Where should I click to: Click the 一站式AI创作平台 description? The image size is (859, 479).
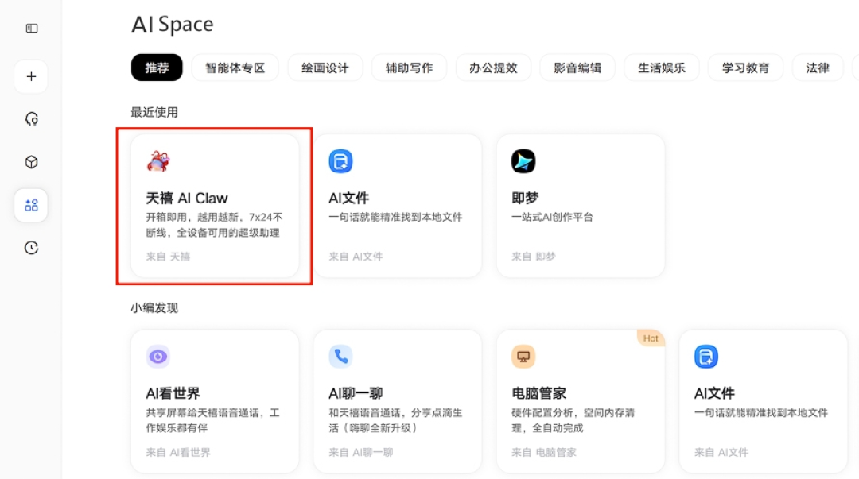pyautogui.click(x=552, y=218)
